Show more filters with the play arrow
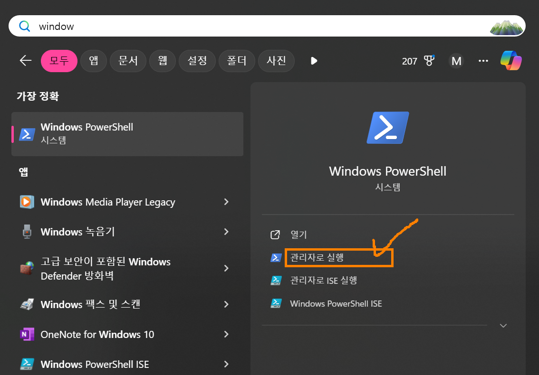This screenshot has height=375, width=539. click(x=314, y=61)
